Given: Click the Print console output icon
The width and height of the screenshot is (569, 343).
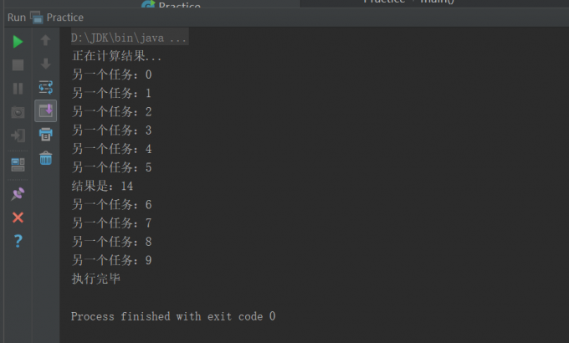Looking at the screenshot, I should click(46, 134).
